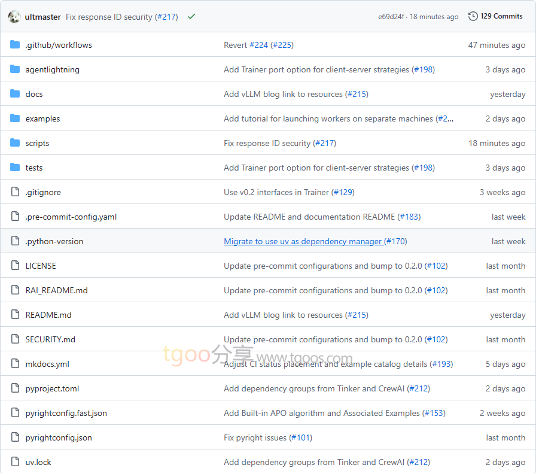Image resolution: width=536 pixels, height=474 pixels.
Task: Open 'Fix pyright issues' commit message
Action: point(255,437)
